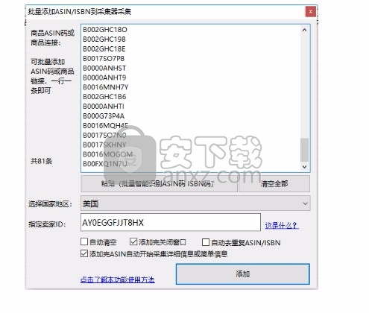This screenshot has height=313, width=369.
Task: Open the 这是什么? help link
Action: coord(282,225)
